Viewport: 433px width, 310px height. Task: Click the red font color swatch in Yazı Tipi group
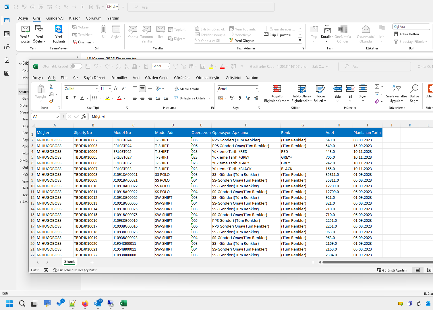[x=119, y=98]
